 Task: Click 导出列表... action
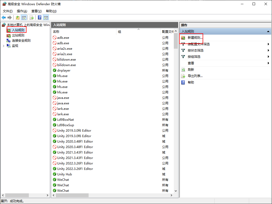(195, 76)
